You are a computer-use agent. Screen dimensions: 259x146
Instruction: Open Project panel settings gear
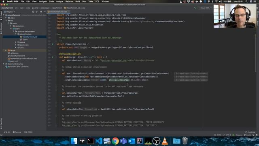(x=41, y=12)
